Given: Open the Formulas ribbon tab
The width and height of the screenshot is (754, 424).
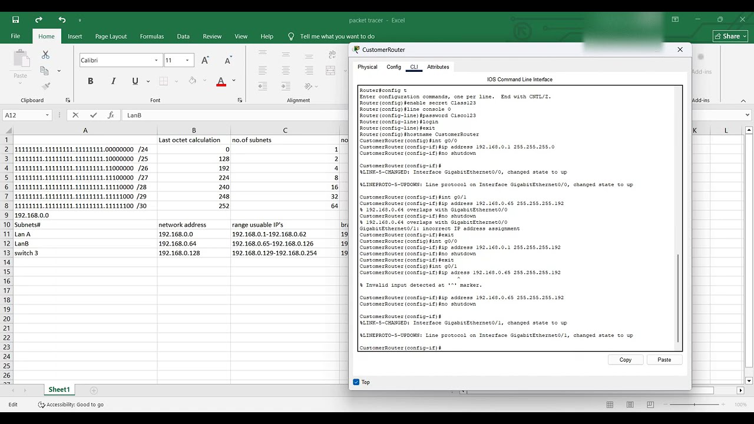Looking at the screenshot, I should point(152,37).
